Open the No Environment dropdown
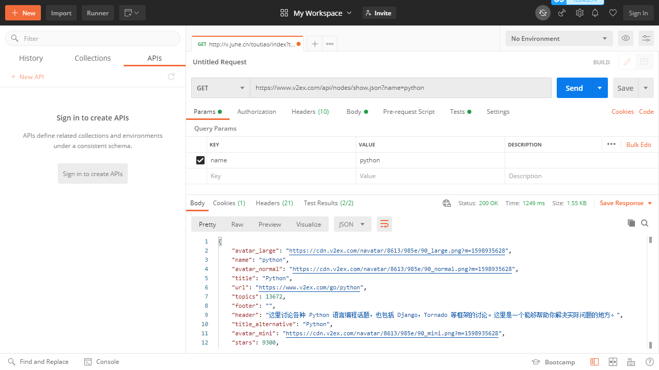Image resolution: width=659 pixels, height=370 pixels. pos(559,38)
